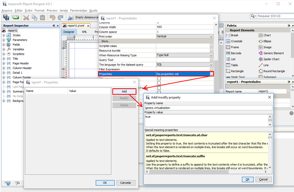Toggle the third checkbox below the Properties row

[x=159, y=88]
